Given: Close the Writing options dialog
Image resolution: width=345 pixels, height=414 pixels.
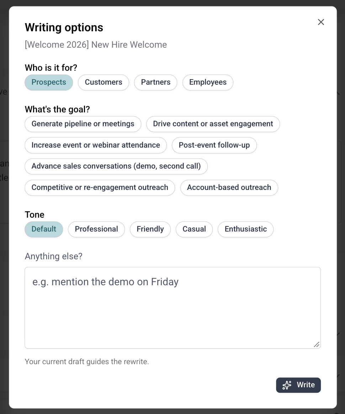Looking at the screenshot, I should tap(321, 22).
